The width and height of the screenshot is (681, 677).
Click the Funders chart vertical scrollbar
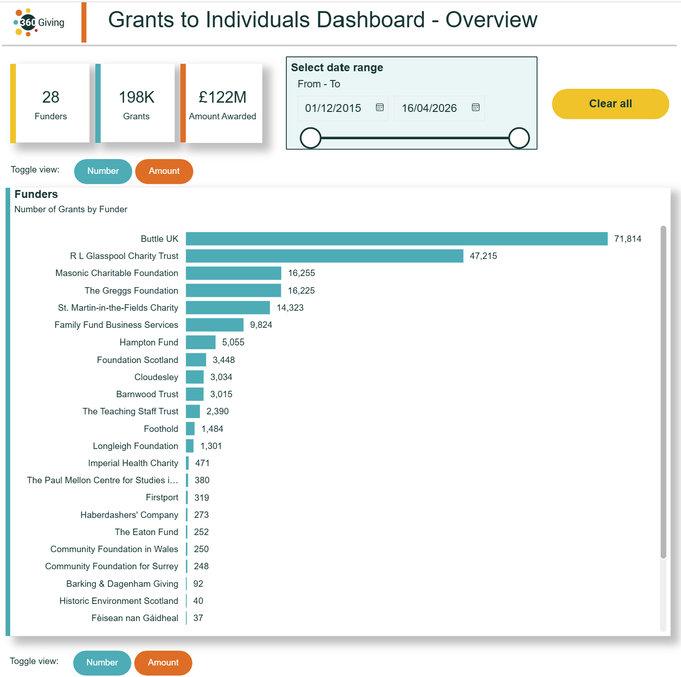pos(663,392)
